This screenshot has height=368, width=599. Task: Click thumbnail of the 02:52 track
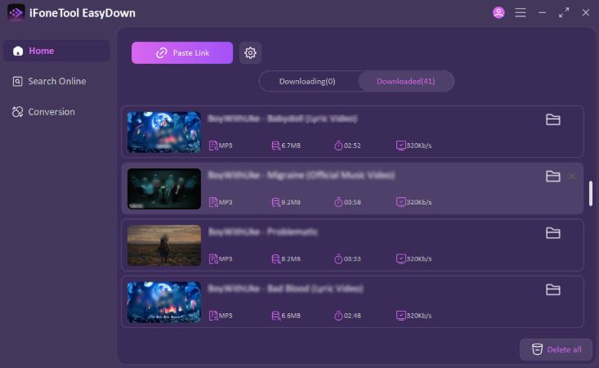tap(164, 132)
